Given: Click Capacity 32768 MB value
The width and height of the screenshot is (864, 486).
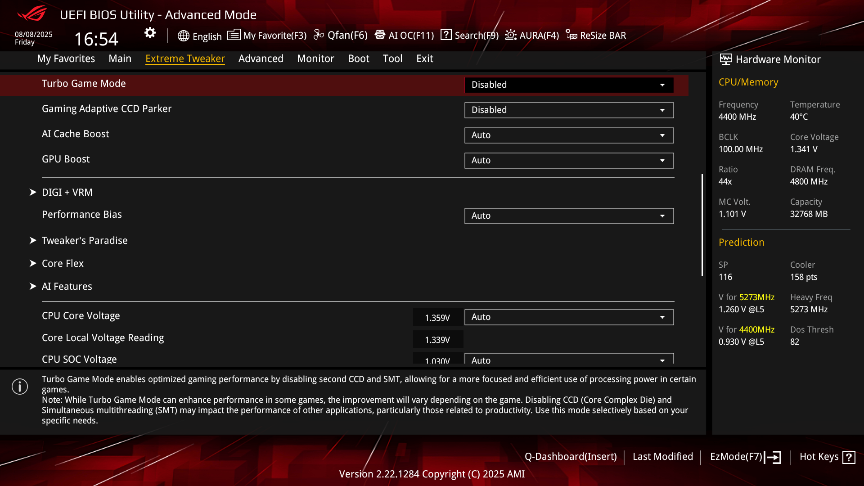Looking at the screenshot, I should 809,214.
